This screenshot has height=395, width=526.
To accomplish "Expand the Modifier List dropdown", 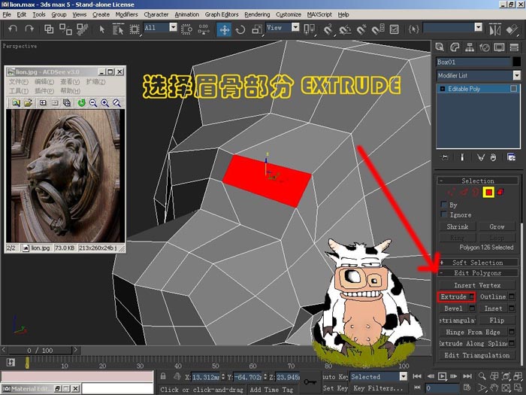I will [517, 75].
